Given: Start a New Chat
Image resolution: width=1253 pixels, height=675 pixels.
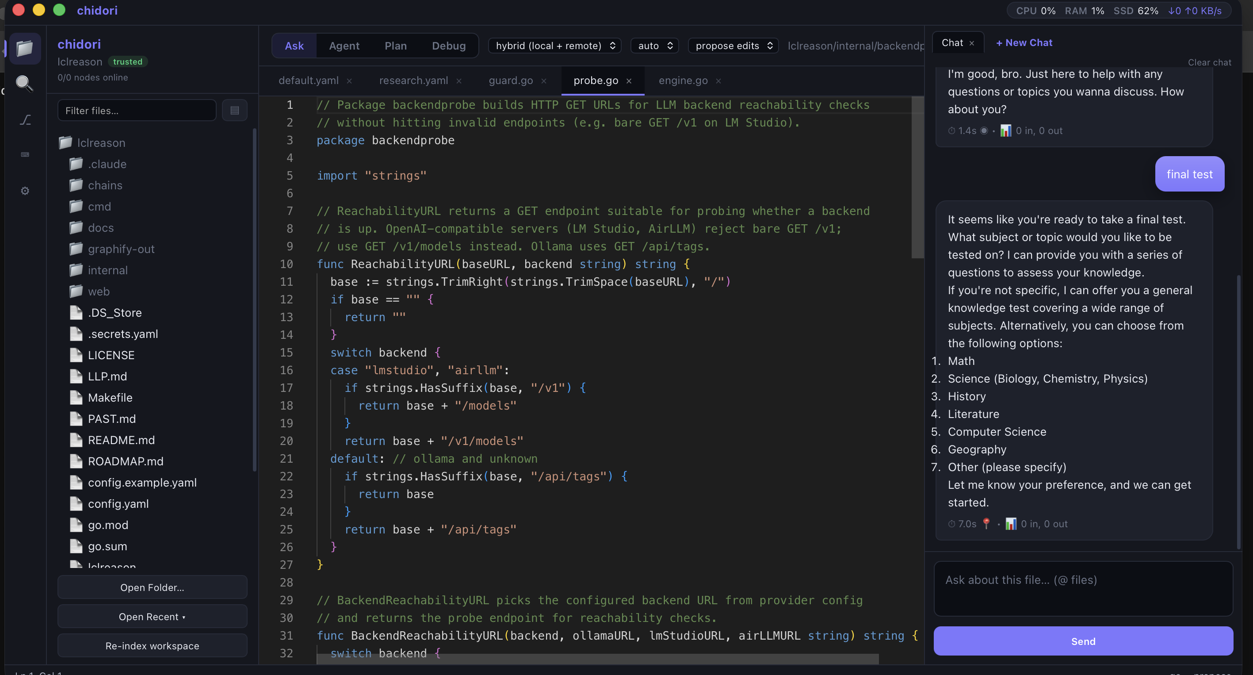Looking at the screenshot, I should click(x=1024, y=43).
